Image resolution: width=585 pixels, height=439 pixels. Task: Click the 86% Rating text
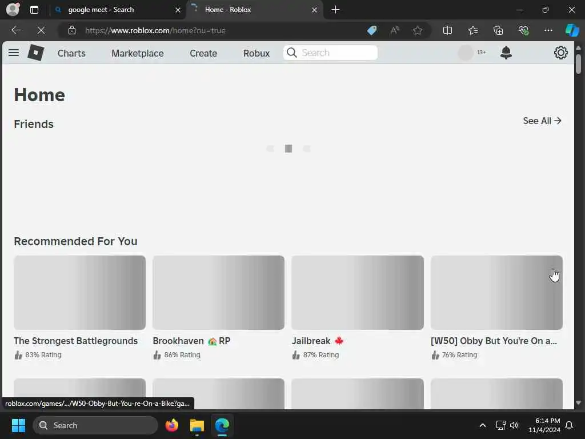[182, 354]
